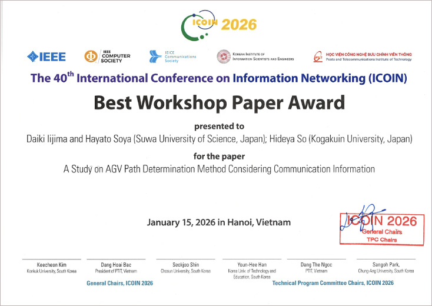
Task: Click the Technical Program Committee Chairs label
Action: click(x=333, y=283)
